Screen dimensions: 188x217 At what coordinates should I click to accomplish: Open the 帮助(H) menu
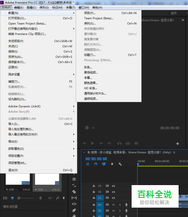click(97, 8)
